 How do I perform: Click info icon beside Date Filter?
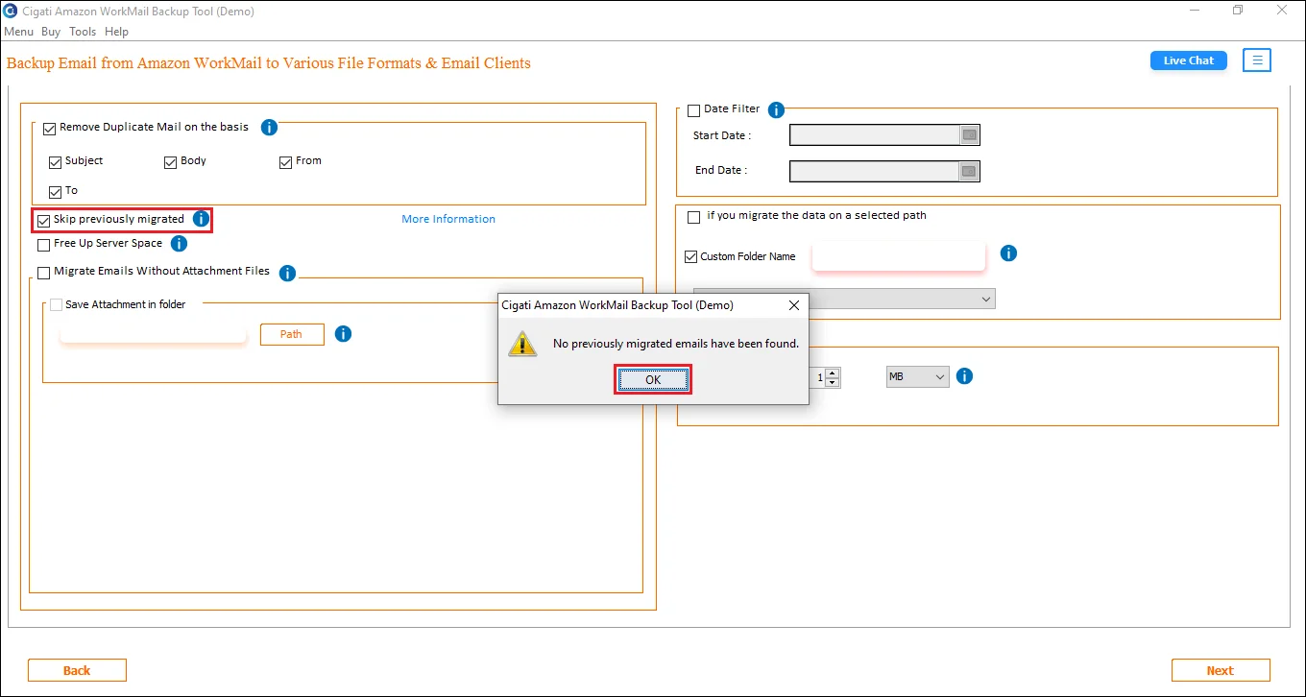click(x=776, y=110)
